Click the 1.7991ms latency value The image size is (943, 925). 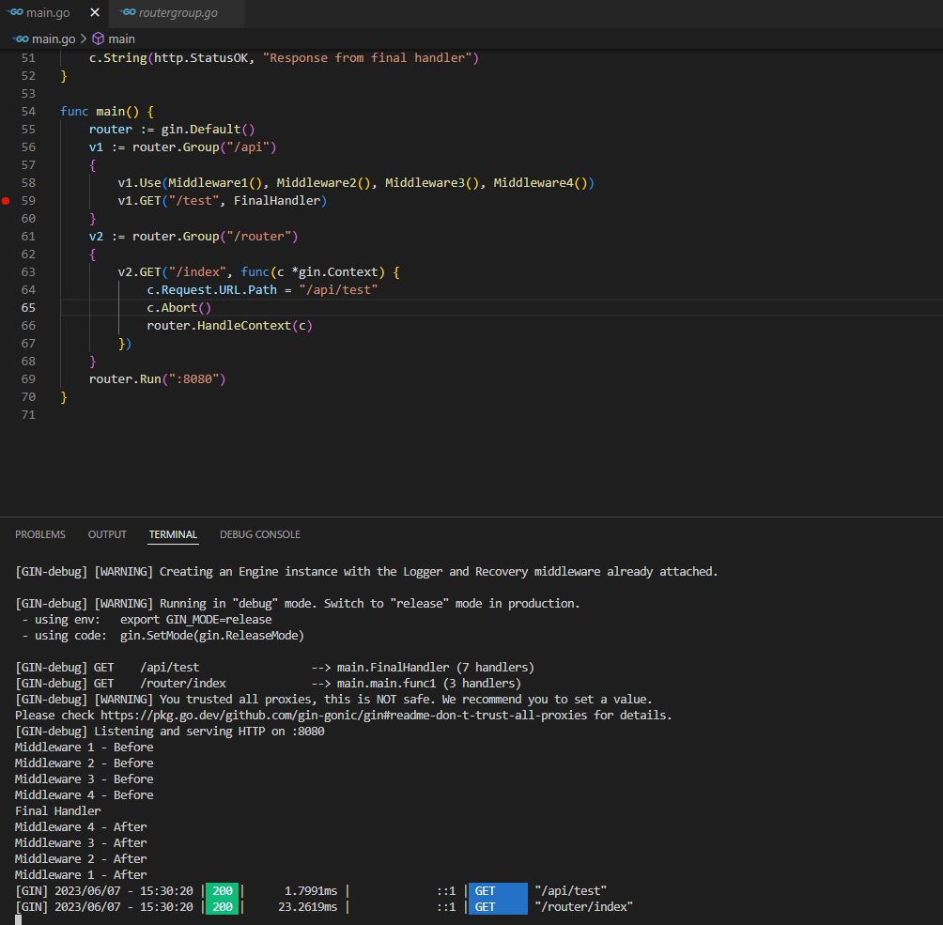tap(310, 890)
